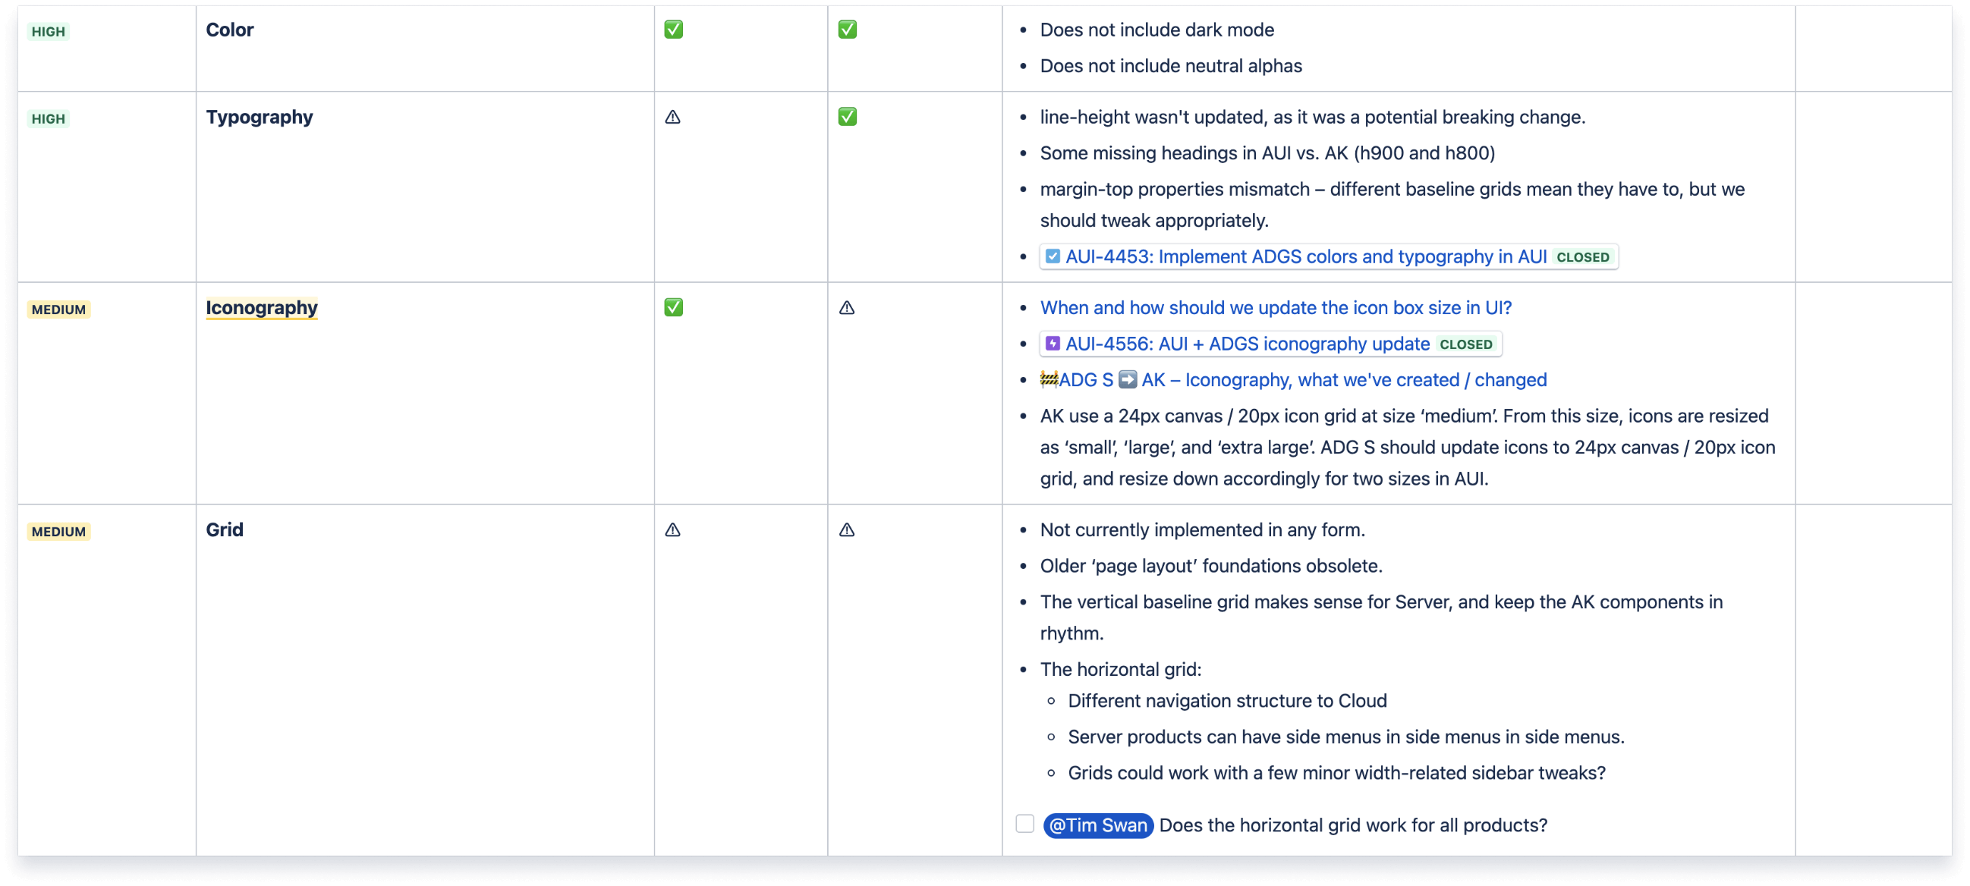1970x886 pixels.
Task: Click the warning triangle in Typography row
Action: point(672,117)
